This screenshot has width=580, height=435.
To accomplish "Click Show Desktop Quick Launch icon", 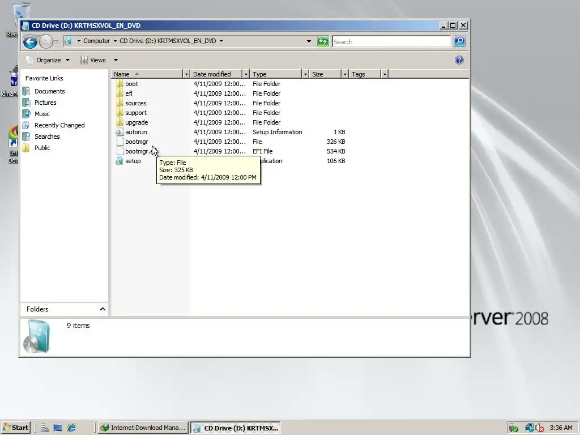I will [x=58, y=428].
